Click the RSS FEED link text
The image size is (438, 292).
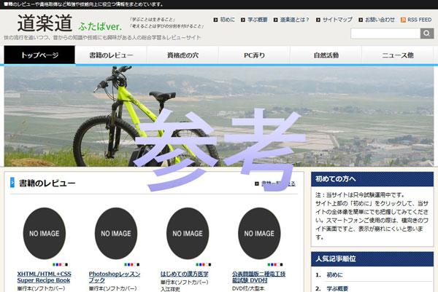point(420,20)
